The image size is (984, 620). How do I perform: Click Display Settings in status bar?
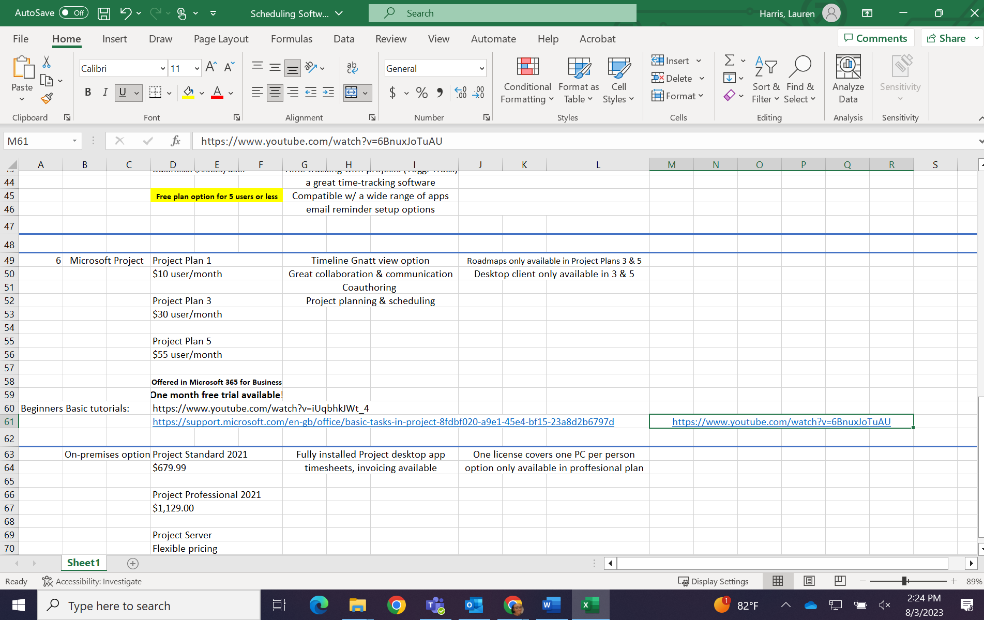[x=714, y=581]
